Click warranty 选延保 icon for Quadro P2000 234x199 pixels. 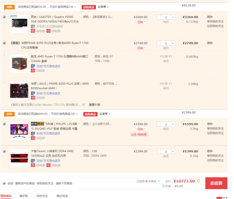(x=48, y=31)
